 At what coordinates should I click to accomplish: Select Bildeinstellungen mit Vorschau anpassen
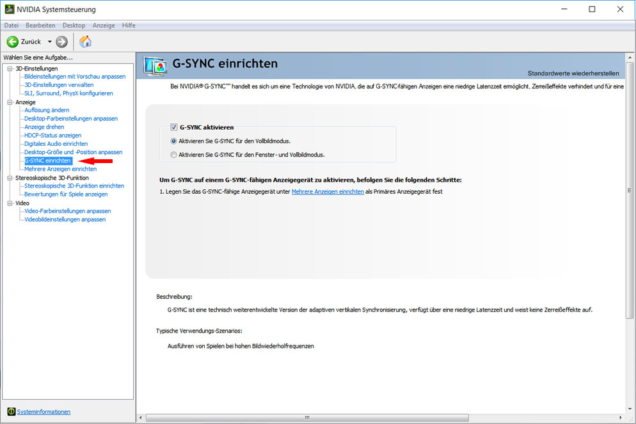pos(75,77)
